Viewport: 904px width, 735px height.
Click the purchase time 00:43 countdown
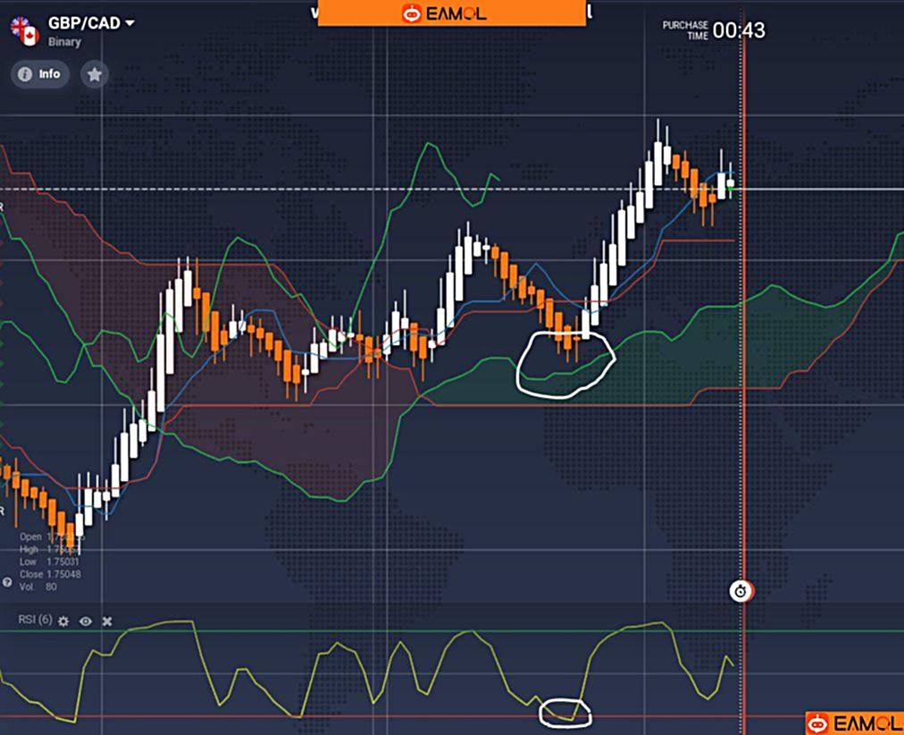click(738, 30)
